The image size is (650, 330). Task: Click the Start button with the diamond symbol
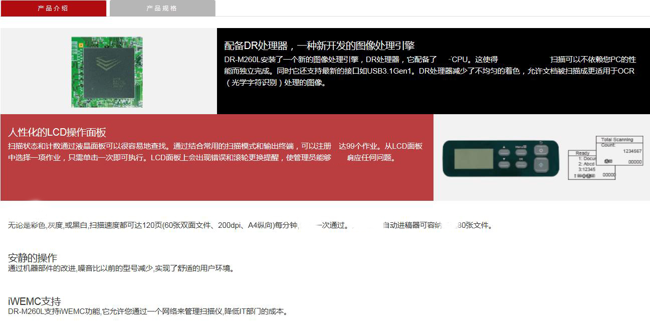click(541, 165)
